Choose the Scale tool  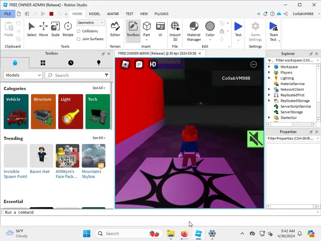tap(55, 29)
